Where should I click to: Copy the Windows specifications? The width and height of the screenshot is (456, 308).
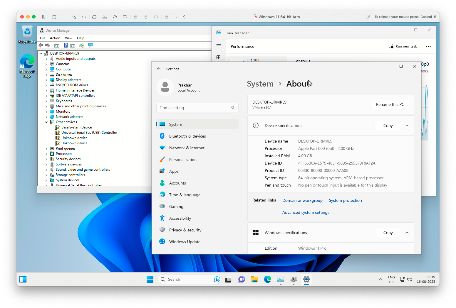(x=388, y=233)
